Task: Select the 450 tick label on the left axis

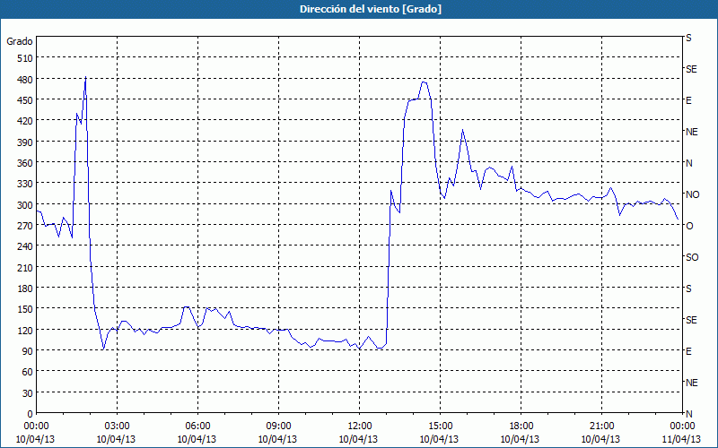Action: click(x=26, y=100)
